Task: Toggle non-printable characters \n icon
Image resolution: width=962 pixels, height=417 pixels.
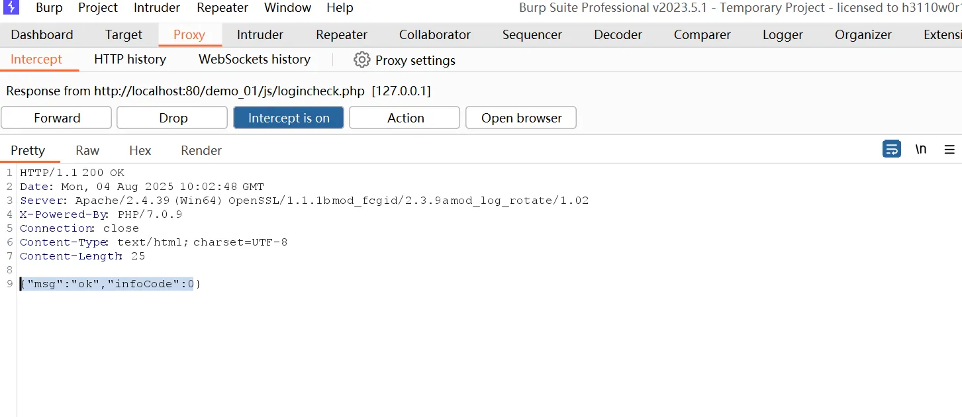Action: coord(921,150)
